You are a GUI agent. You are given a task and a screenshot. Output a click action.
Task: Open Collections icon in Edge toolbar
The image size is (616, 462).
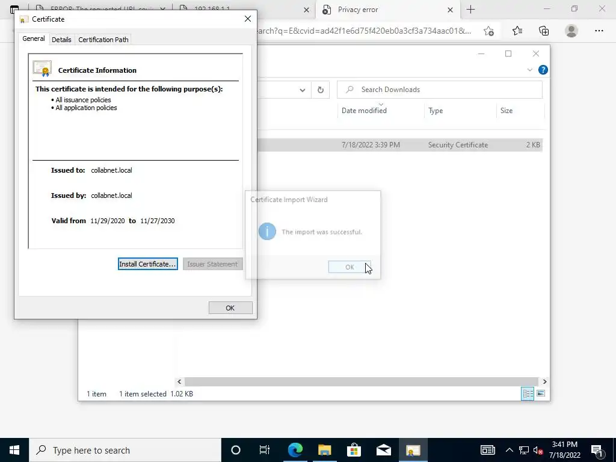click(544, 31)
